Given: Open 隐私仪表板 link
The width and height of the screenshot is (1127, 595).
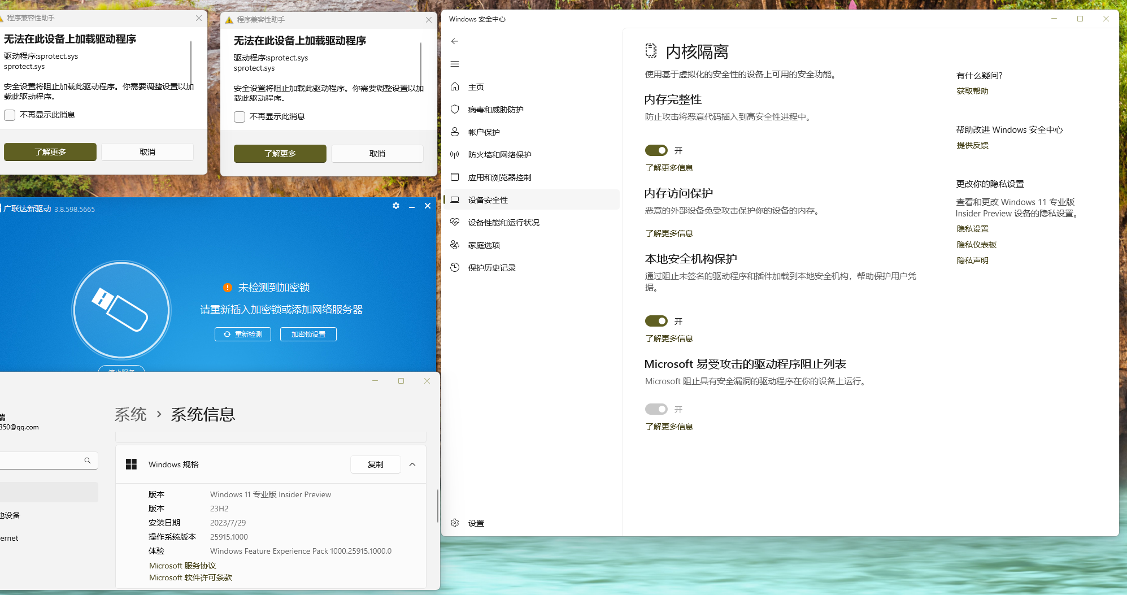Looking at the screenshot, I should (x=976, y=245).
